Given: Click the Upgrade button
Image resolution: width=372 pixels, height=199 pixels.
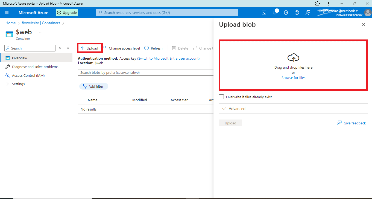Looking at the screenshot, I should [67, 13].
